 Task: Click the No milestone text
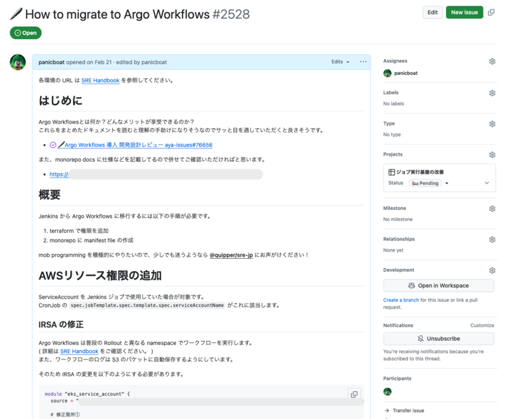398,219
